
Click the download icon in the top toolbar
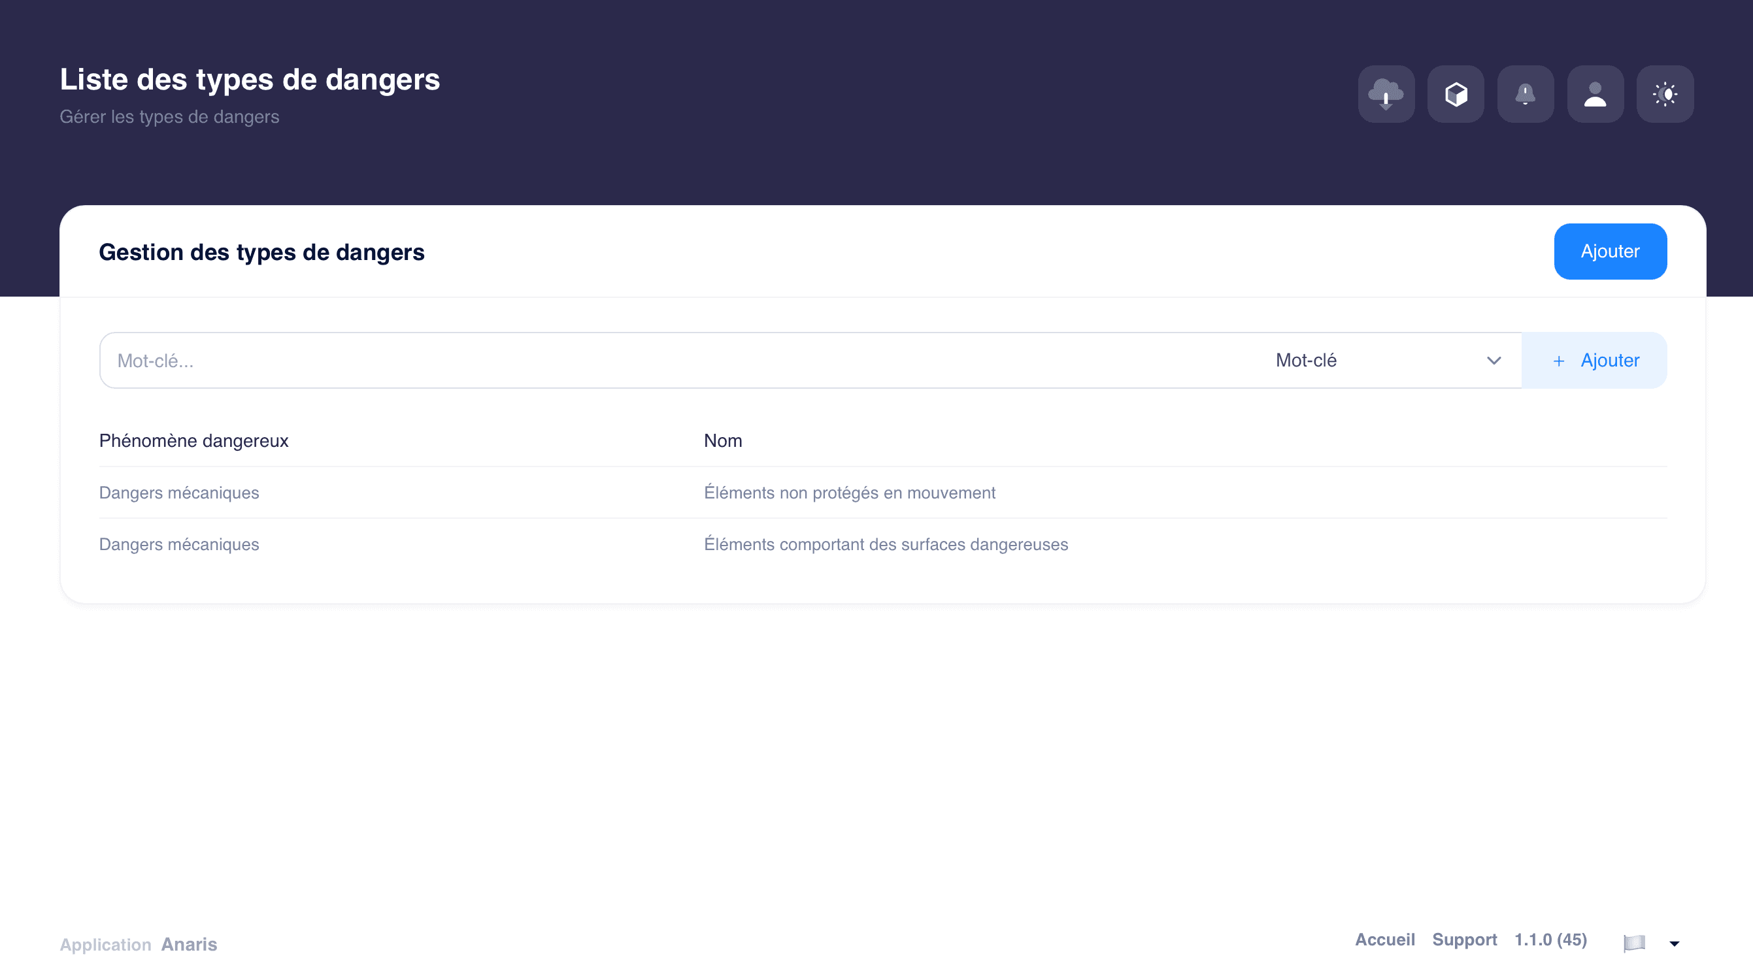coord(1386,94)
